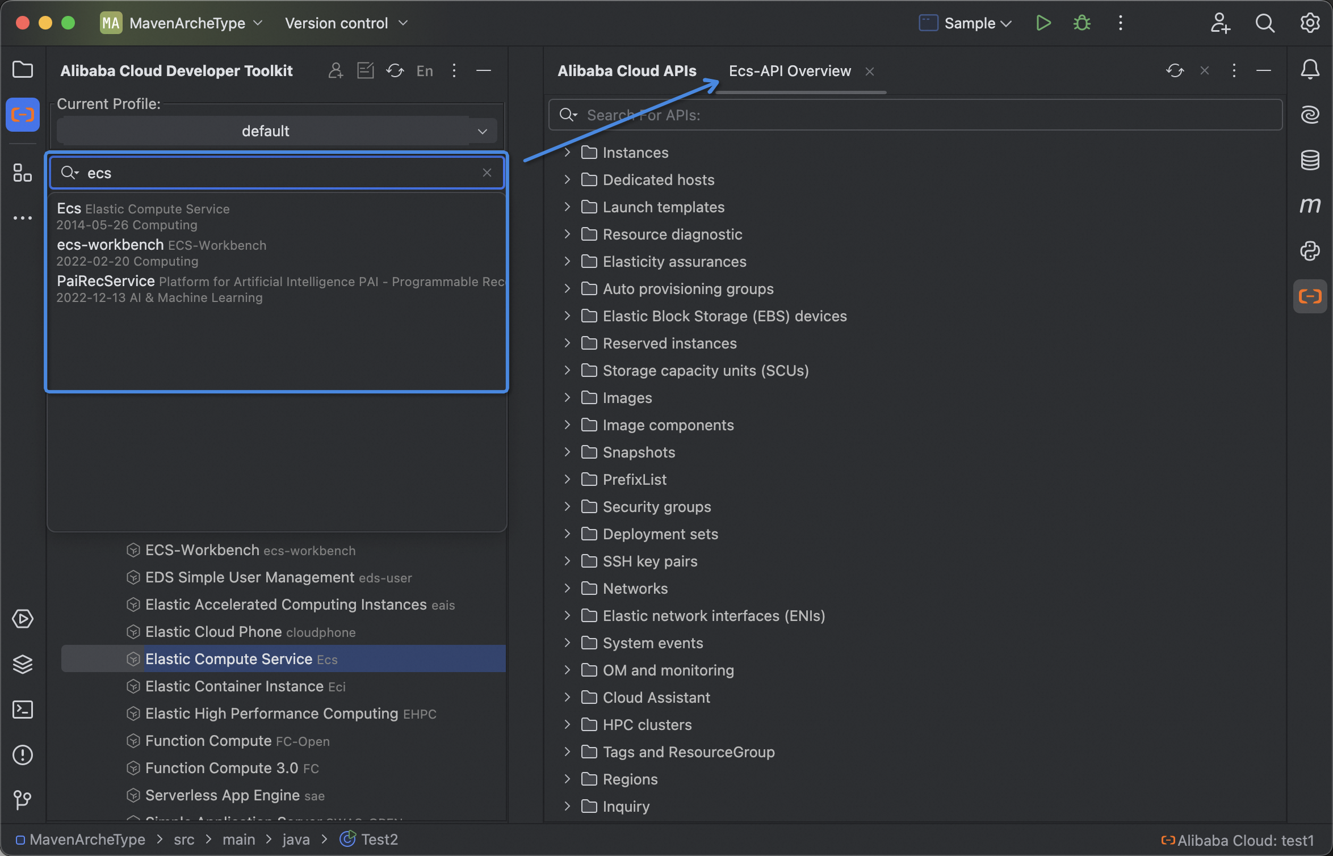Switch to the Alibaba Cloud APIs tab
The height and width of the screenshot is (856, 1333).
(627, 70)
